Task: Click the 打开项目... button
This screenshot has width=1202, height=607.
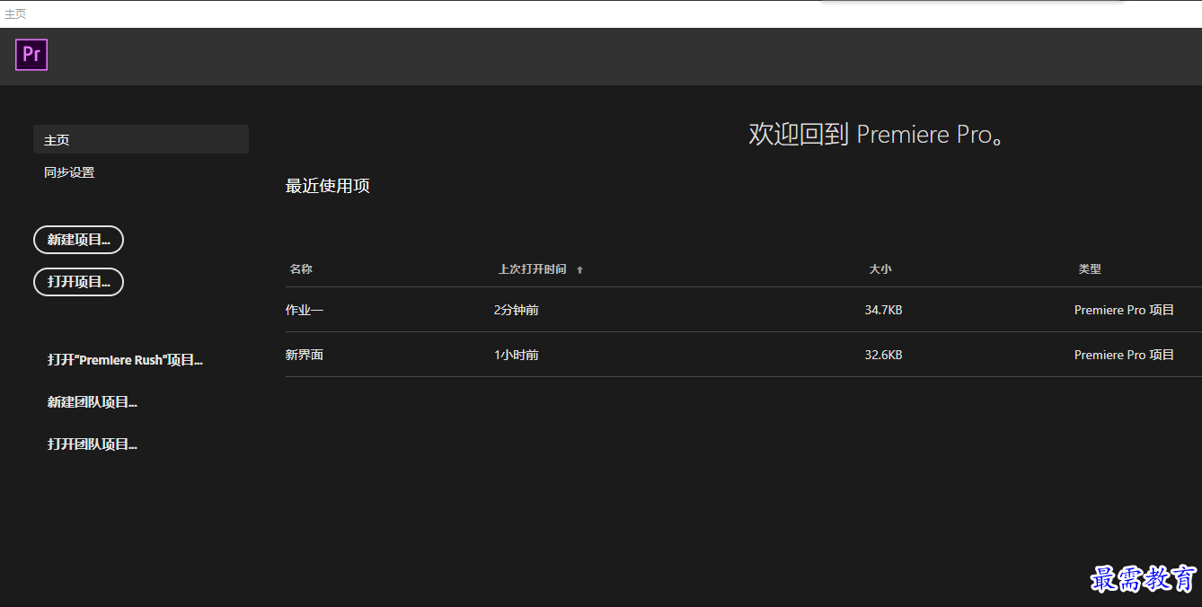Action: tap(78, 282)
